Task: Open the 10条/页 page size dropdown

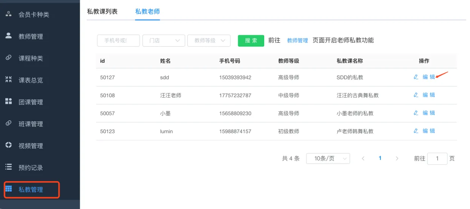Action: point(328,159)
